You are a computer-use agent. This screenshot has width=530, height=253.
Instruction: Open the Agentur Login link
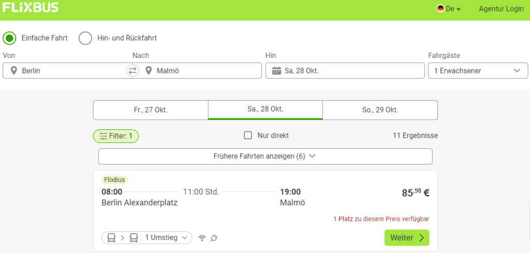pyautogui.click(x=501, y=9)
